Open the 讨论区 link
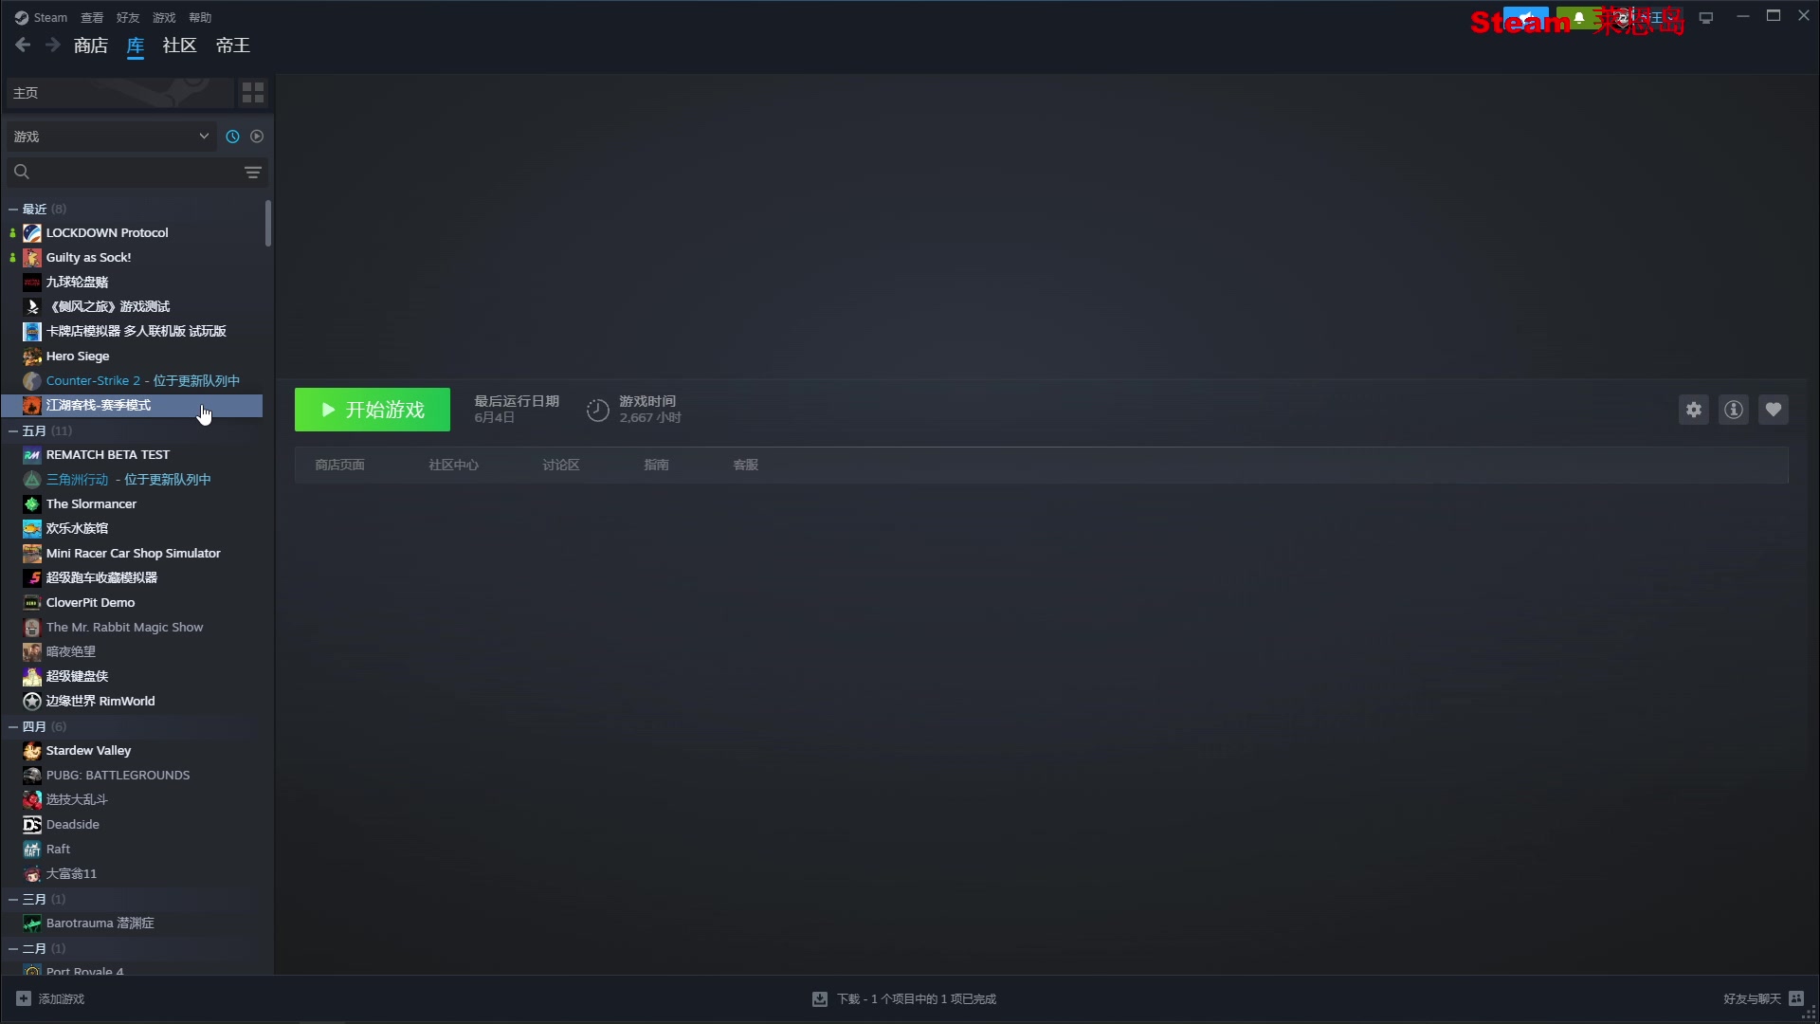The width and height of the screenshot is (1820, 1024). point(561,465)
